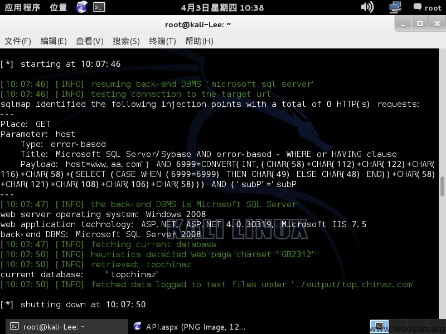Viewport: 446px width, 334px height.
Task: Open the network connection icon
Action: [395, 7]
